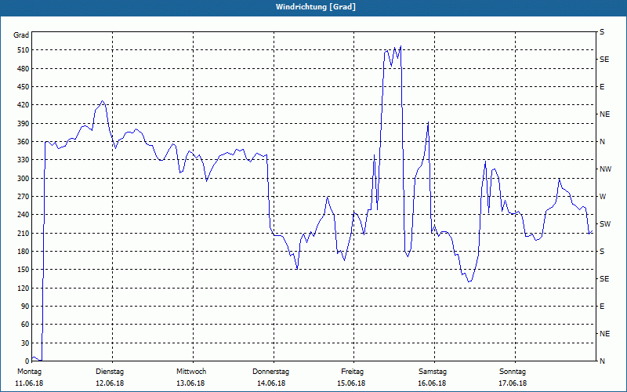Select the y-axis value "480"

tap(24, 69)
